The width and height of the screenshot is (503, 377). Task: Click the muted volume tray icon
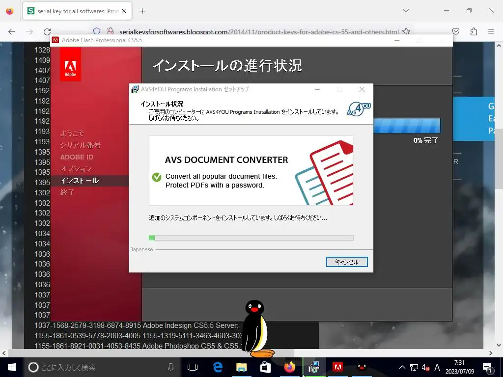point(426,367)
